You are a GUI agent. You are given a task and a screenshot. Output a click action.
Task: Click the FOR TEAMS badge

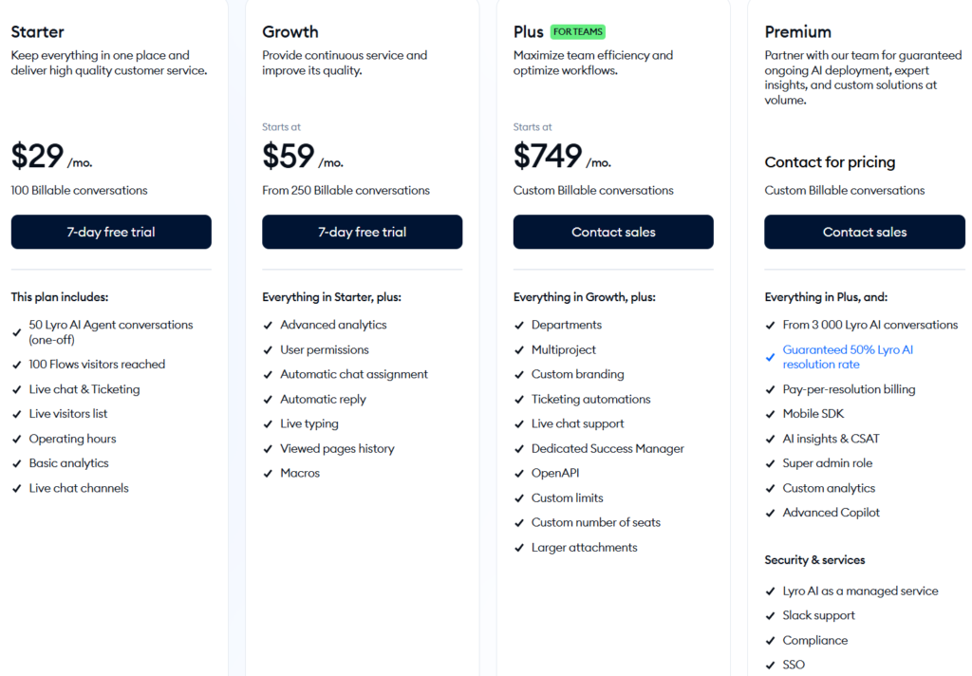tap(578, 31)
